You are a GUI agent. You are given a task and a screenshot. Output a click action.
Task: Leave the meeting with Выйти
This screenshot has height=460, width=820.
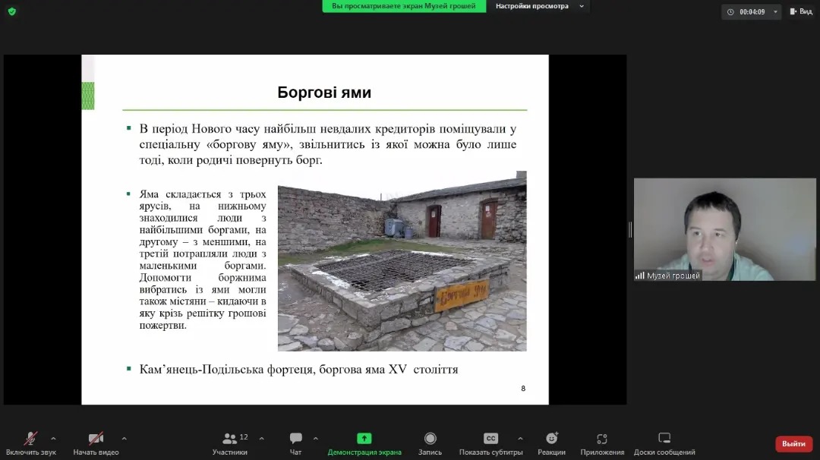pos(793,443)
